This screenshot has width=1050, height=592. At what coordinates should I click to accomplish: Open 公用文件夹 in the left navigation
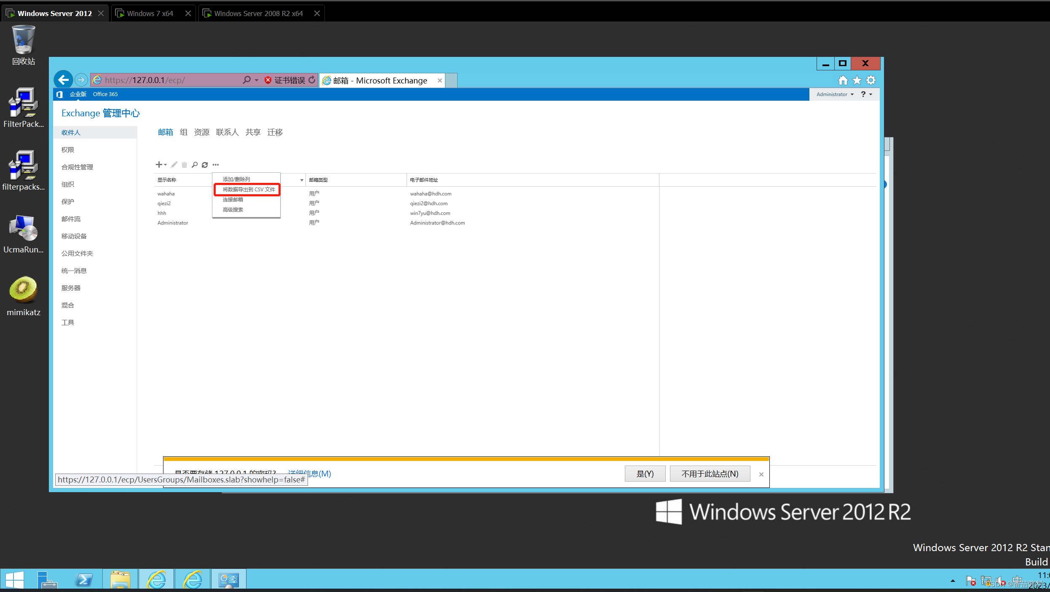tap(78, 253)
